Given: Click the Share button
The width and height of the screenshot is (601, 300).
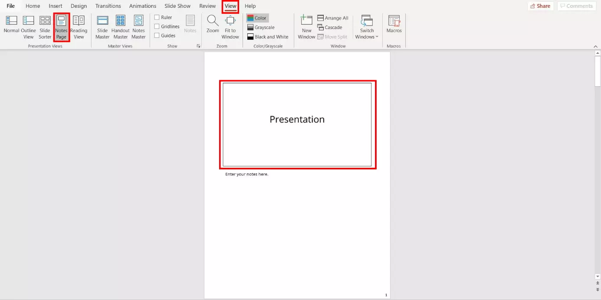Looking at the screenshot, I should pyautogui.click(x=540, y=6).
